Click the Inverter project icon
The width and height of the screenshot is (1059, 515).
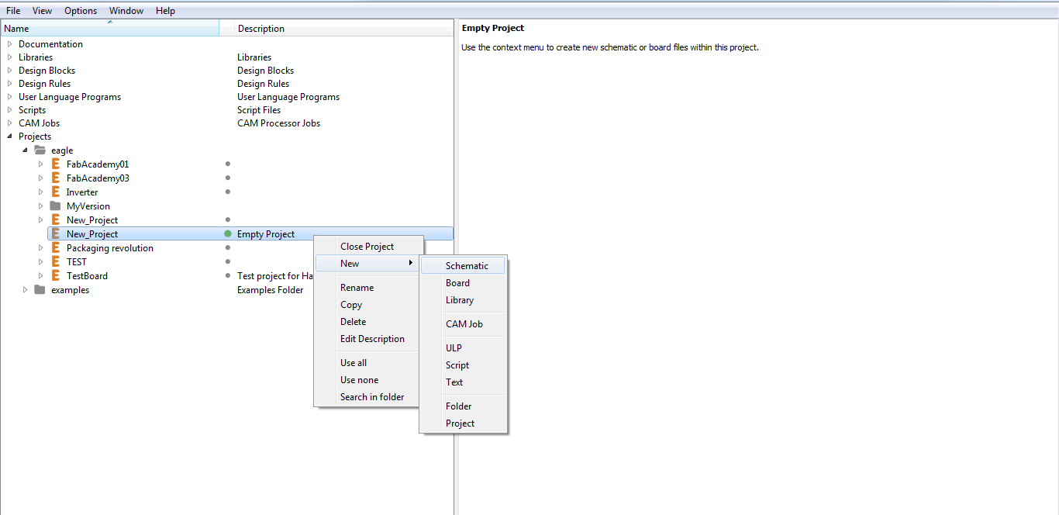tap(55, 192)
